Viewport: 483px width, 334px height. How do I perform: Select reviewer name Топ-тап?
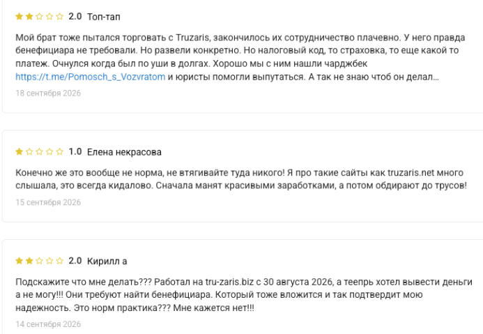[103, 17]
